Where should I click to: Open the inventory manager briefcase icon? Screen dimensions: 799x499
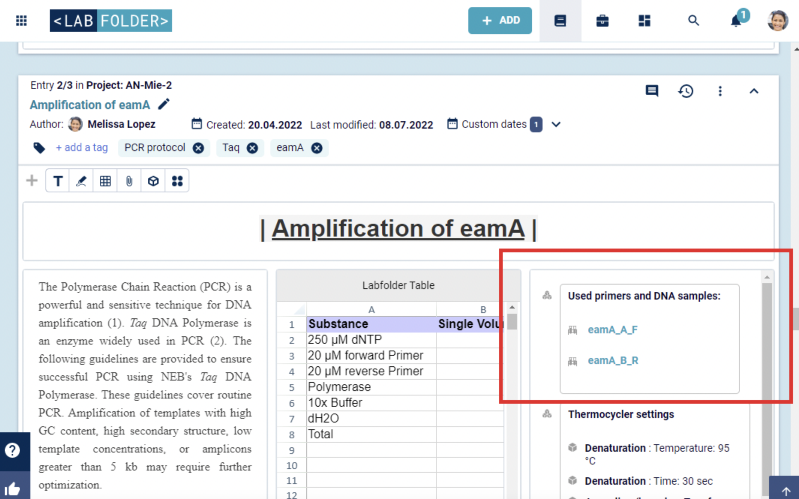[x=602, y=21]
